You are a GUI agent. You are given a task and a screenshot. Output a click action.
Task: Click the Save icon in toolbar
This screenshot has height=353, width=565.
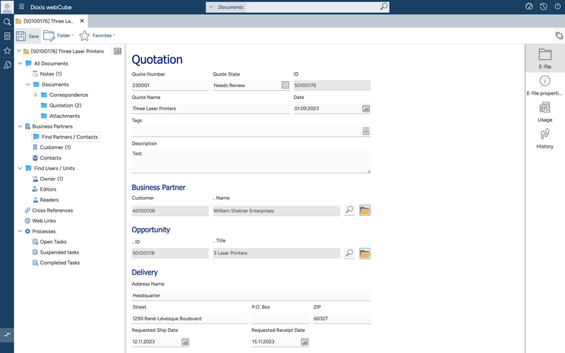tap(22, 35)
